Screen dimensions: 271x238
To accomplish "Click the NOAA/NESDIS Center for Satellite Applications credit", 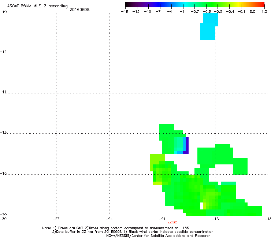I will 158,236.
